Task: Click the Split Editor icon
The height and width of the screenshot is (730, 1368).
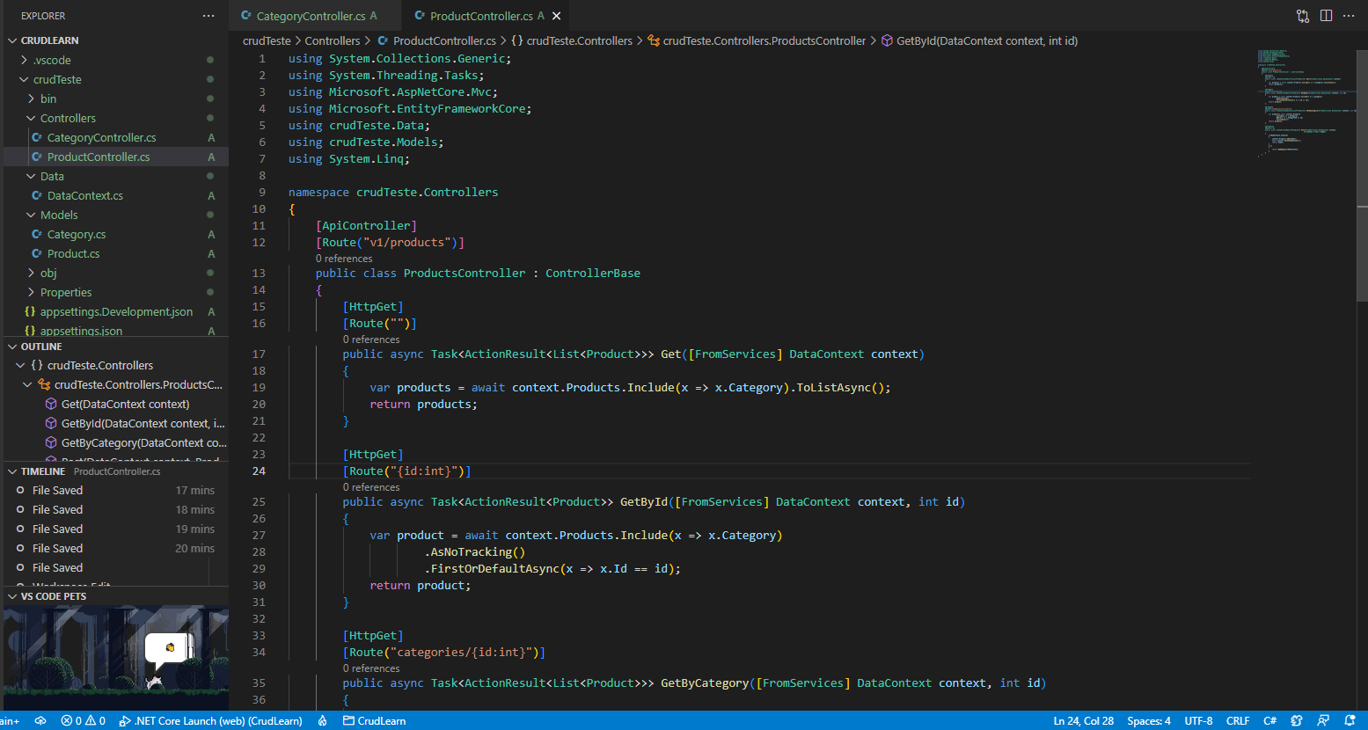Action: (x=1326, y=15)
